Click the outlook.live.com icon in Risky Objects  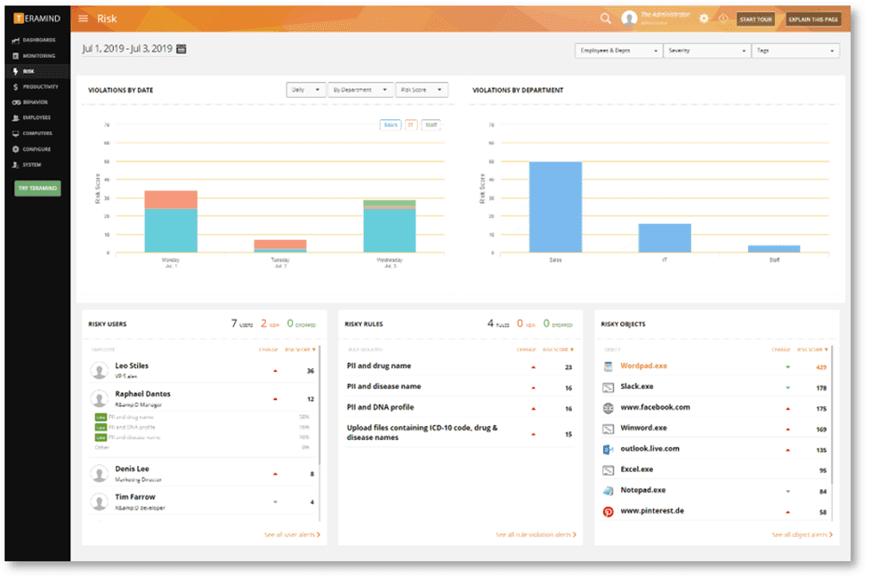608,449
